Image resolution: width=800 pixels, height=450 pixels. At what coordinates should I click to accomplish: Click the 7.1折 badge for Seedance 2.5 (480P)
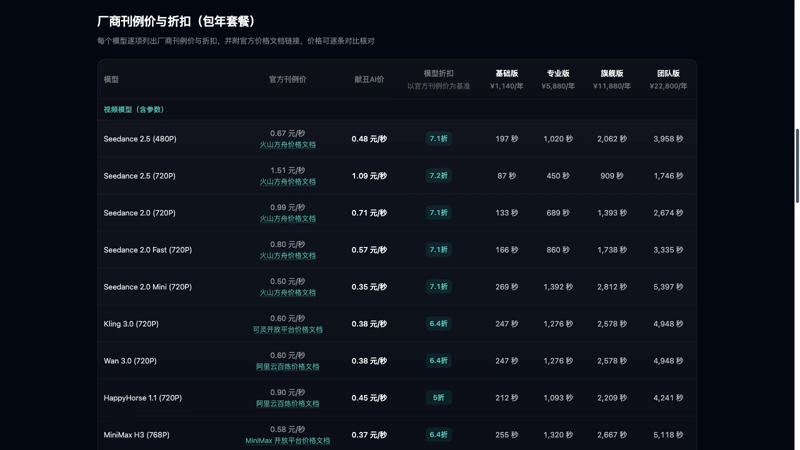tap(438, 138)
